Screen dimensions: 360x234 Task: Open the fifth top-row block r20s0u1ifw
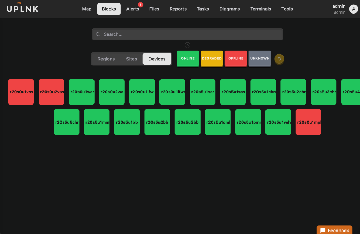pyautogui.click(x=142, y=92)
